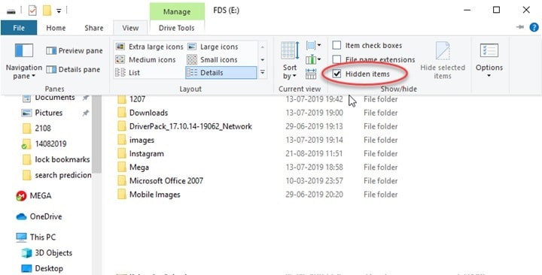Image resolution: width=542 pixels, height=275 pixels.
Task: Click Hide selected items button
Action: [443, 61]
